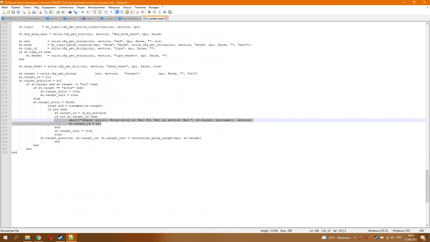Image resolution: width=430 pixels, height=242 pixels.
Task: Click the New file toolbar icon
Action: pyautogui.click(x=3, y=12)
